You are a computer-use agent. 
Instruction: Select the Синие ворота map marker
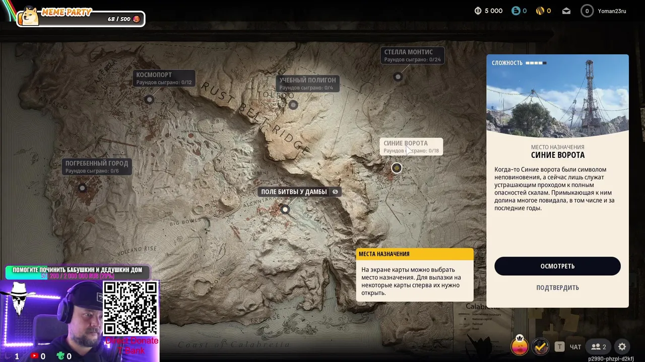pyautogui.click(x=397, y=168)
